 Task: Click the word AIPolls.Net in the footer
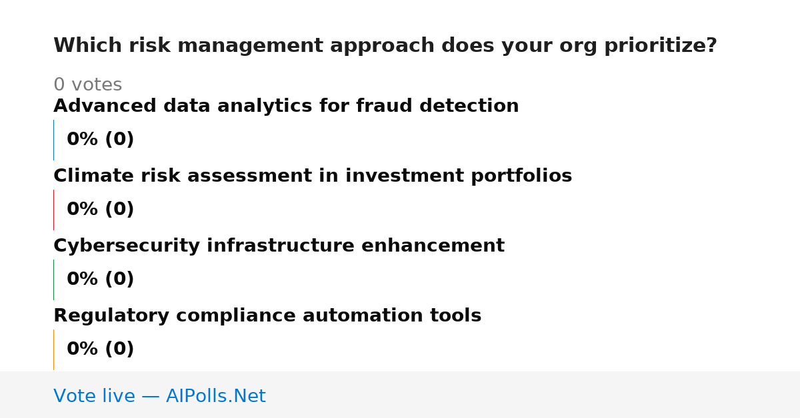(x=215, y=396)
